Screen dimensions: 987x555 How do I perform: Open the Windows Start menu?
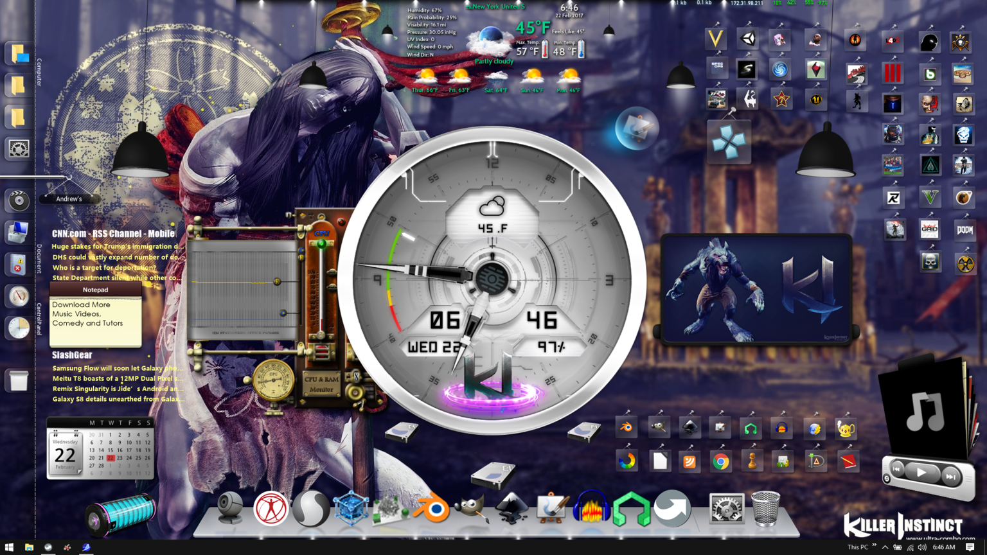9,547
